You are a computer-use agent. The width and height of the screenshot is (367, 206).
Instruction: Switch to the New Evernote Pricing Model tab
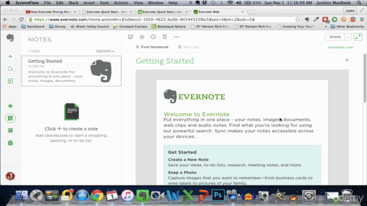50,11
